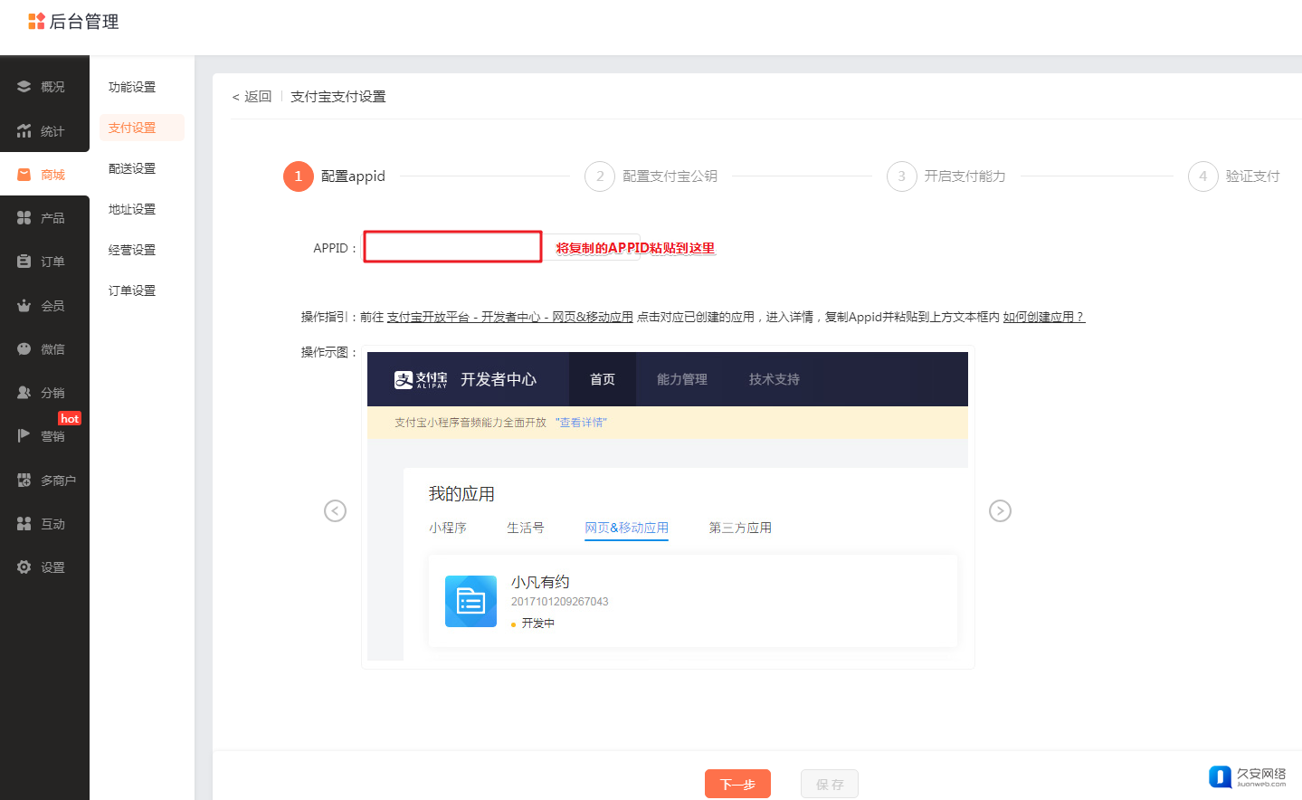Viewport: 1302px width, 800px height.
Task: Open the 订单 orders icon in sidebar
Action: click(24, 262)
